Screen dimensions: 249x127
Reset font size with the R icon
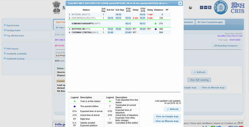tap(209, 8)
